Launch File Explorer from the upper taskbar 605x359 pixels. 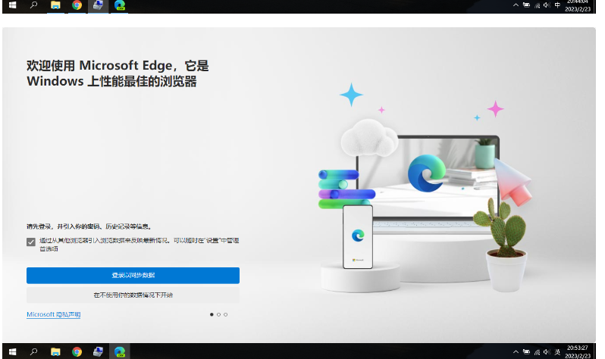click(x=55, y=5)
